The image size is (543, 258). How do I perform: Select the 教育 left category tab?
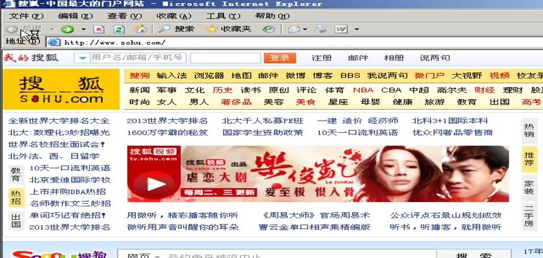click(16, 174)
